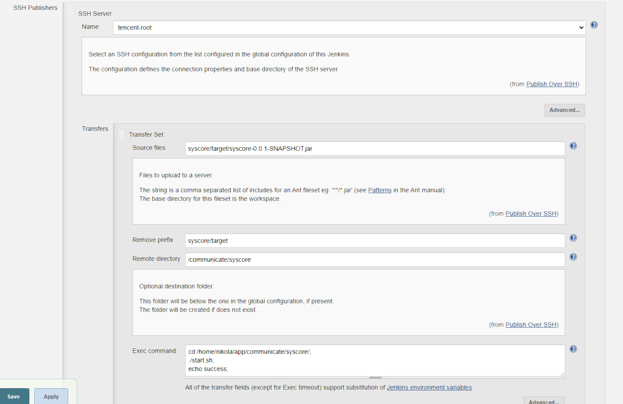
Task: Click help icon next to SSH Server Name
Action: [594, 25]
